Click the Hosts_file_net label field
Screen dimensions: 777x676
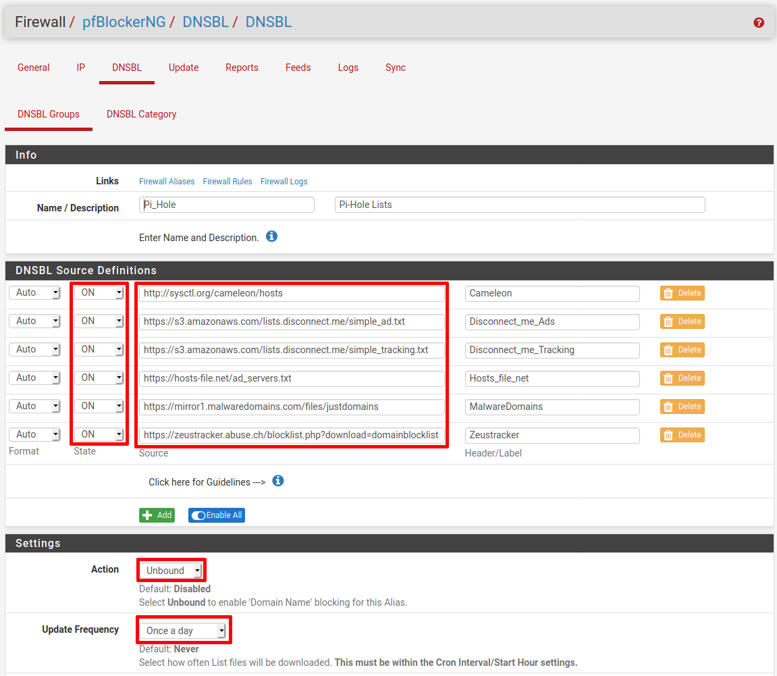(552, 378)
